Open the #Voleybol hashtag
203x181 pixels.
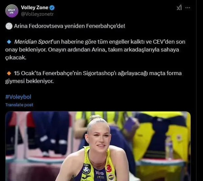click(x=18, y=97)
